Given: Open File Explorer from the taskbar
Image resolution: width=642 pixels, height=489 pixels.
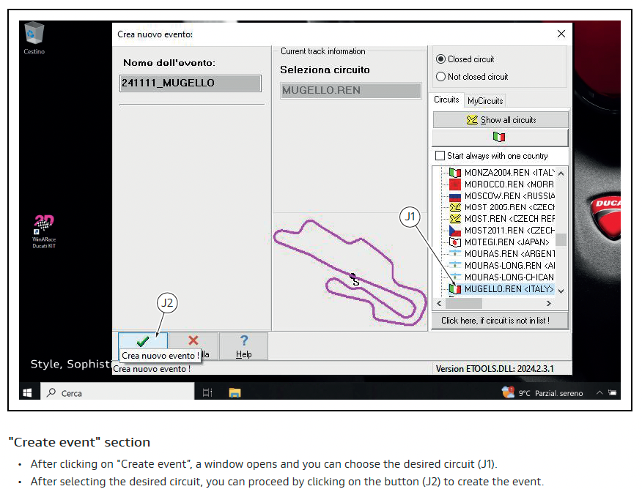Looking at the screenshot, I should coord(235,393).
